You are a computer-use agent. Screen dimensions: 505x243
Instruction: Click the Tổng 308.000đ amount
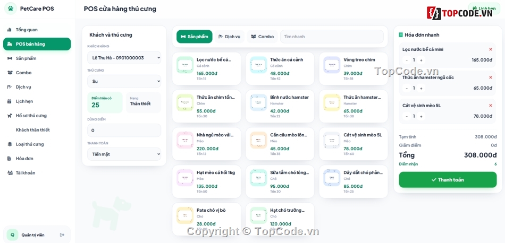(480, 155)
